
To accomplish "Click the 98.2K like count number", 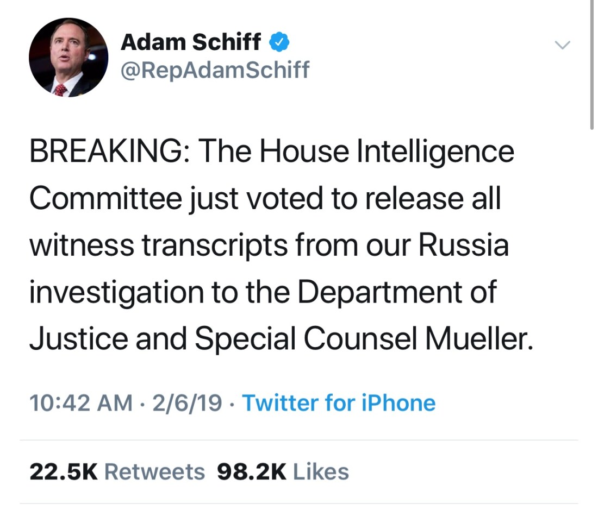I will tap(251, 471).
